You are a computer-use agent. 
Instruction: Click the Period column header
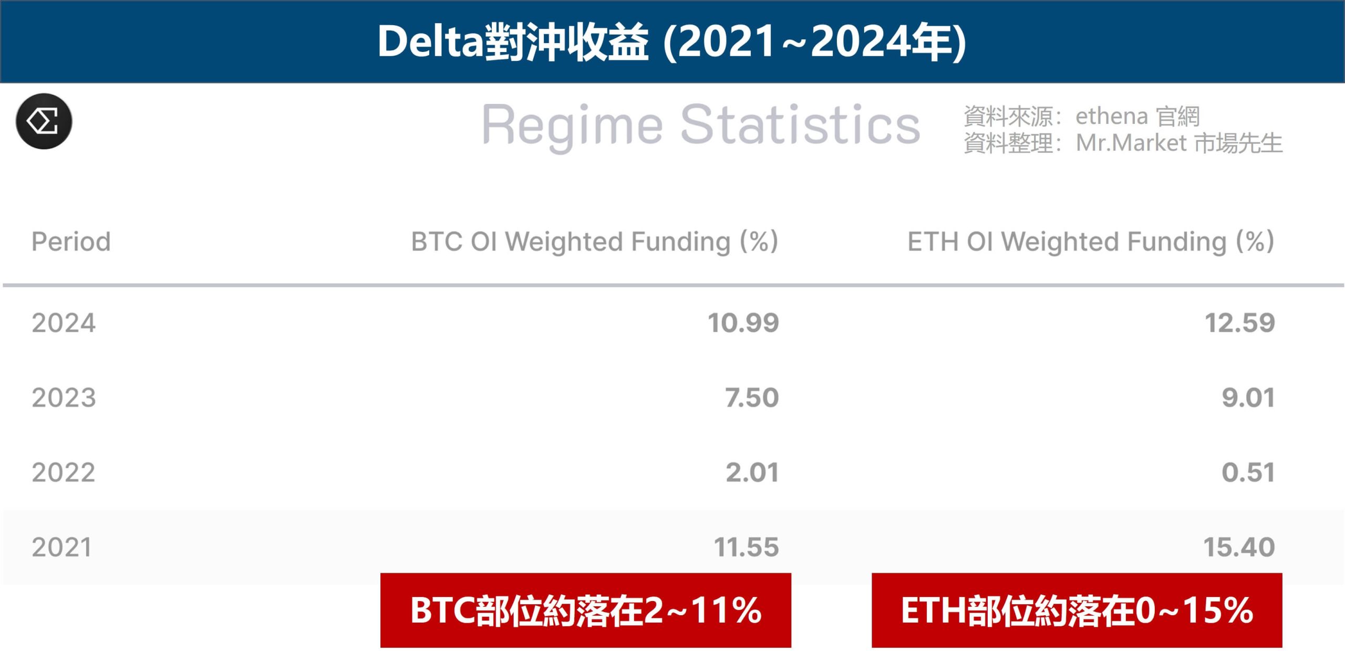click(x=71, y=241)
